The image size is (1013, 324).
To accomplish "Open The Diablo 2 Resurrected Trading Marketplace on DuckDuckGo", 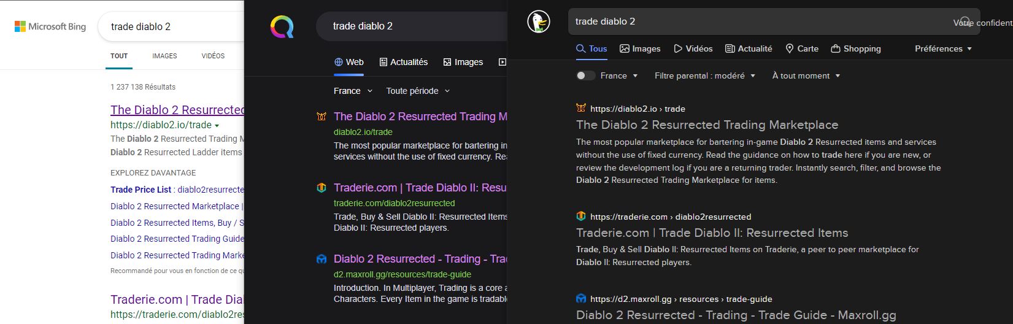I will tap(707, 125).
